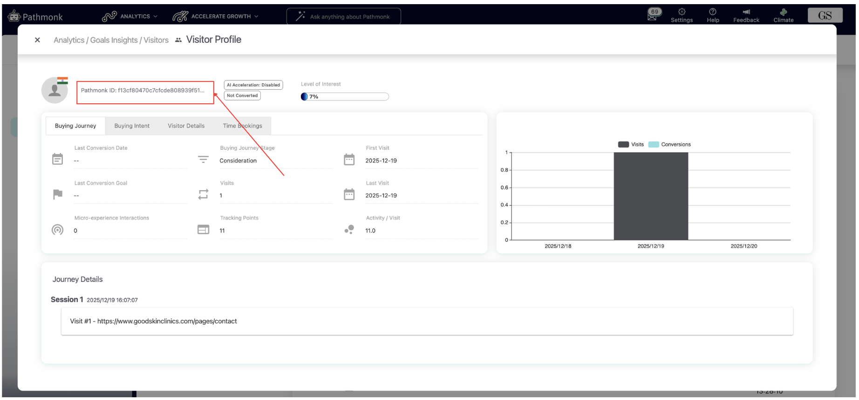Switch to the Buying Intent tab

(132, 126)
